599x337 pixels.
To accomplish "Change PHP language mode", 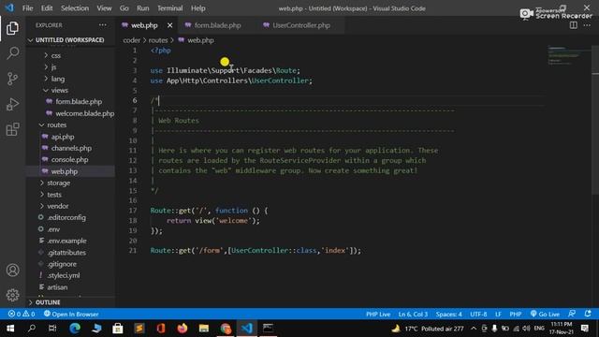I will [x=516, y=315].
